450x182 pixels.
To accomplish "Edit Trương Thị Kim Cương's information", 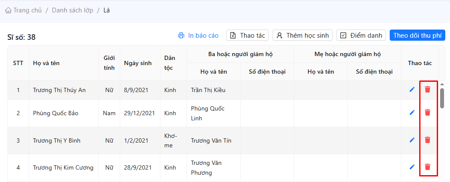I will pyautogui.click(x=412, y=167).
